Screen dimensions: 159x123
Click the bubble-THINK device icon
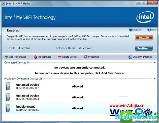point(8,108)
